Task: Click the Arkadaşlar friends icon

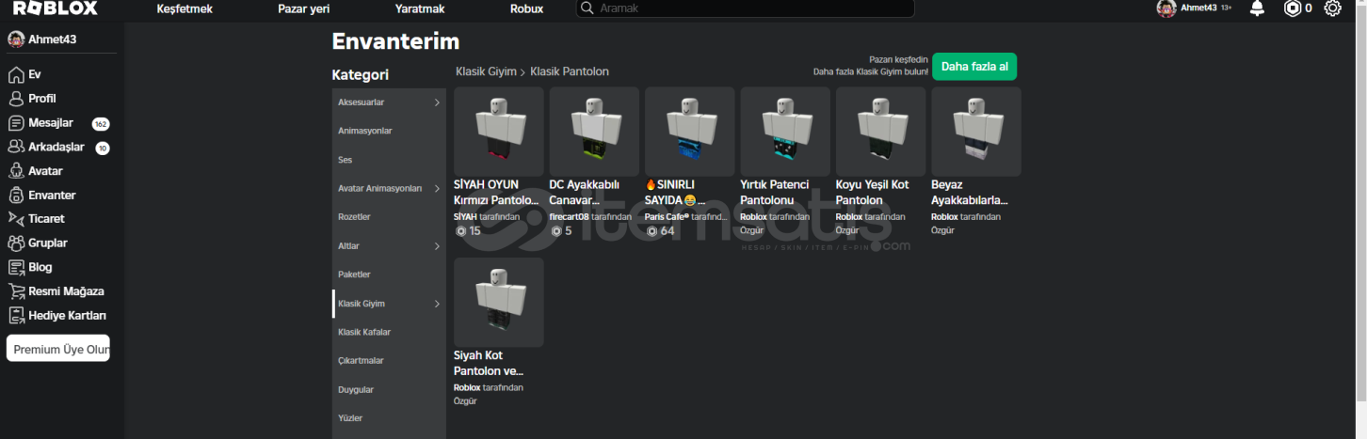Action: (x=16, y=147)
